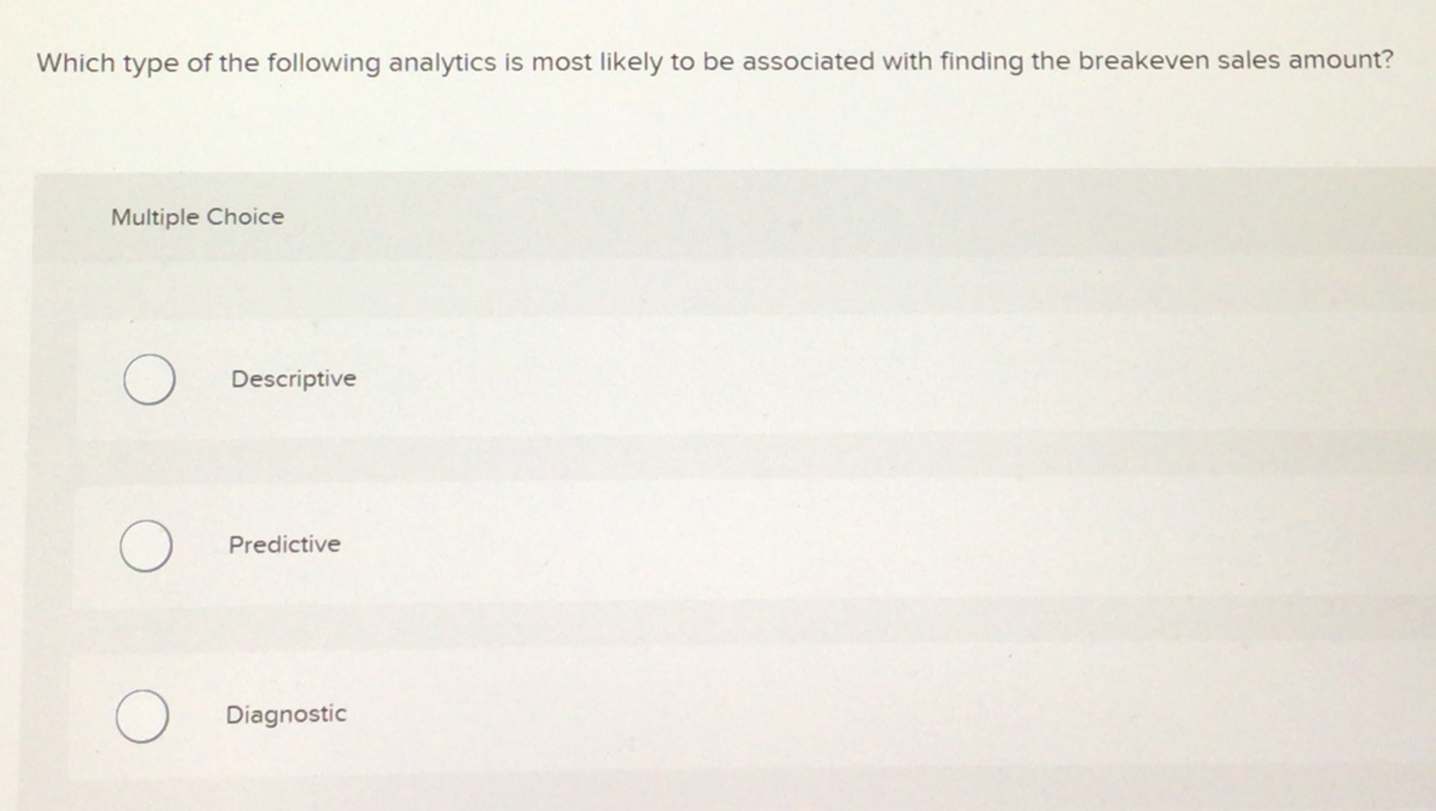This screenshot has height=811, width=1436.
Task: Click the Multiple Choice heading
Action: point(197,216)
